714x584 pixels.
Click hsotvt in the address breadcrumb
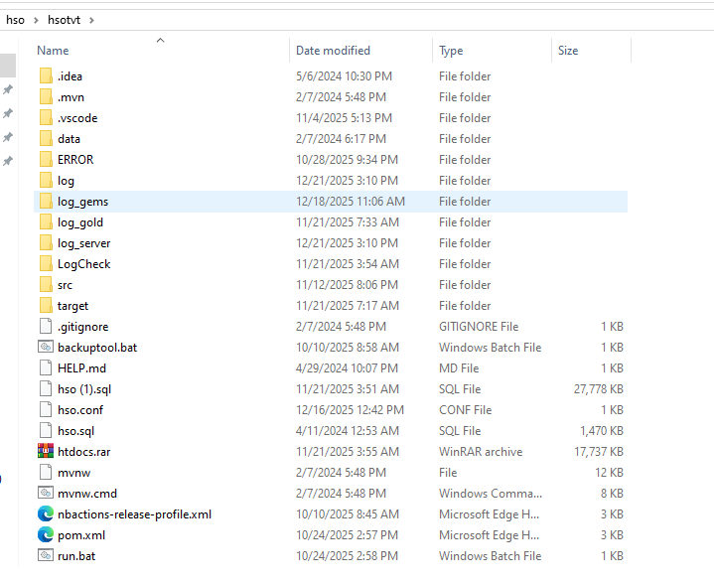pyautogui.click(x=64, y=20)
